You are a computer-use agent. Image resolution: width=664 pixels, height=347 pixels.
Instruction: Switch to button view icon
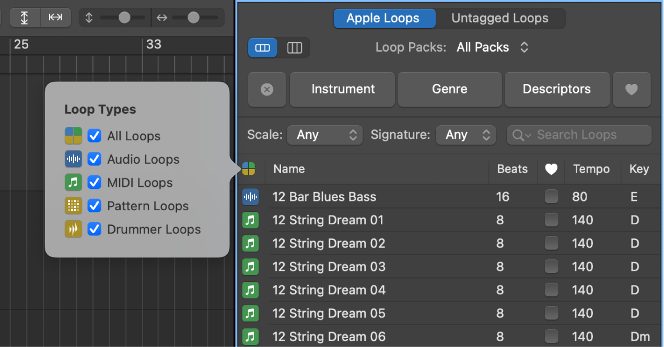coord(263,47)
